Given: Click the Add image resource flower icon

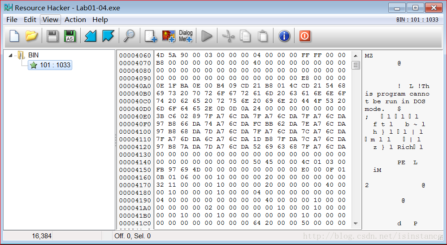Looking at the screenshot, I should (168, 36).
